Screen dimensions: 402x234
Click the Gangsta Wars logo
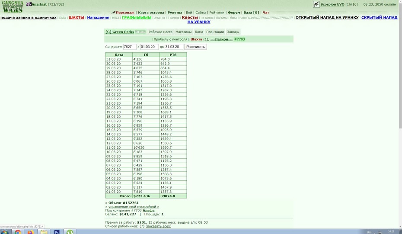click(12, 7)
